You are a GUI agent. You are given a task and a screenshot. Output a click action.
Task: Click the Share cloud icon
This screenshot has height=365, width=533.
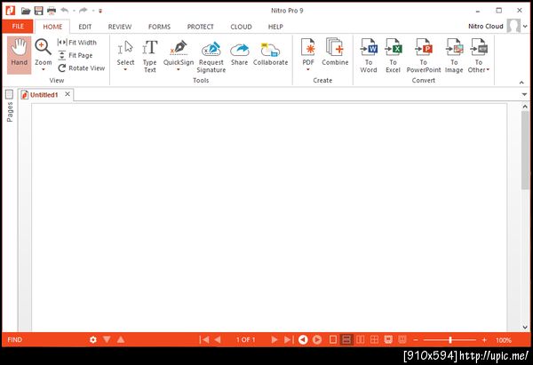click(x=239, y=50)
